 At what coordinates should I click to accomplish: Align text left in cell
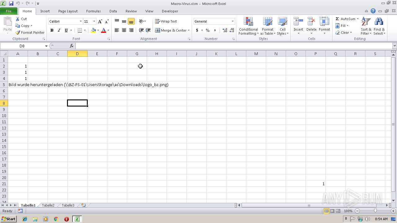point(117,30)
